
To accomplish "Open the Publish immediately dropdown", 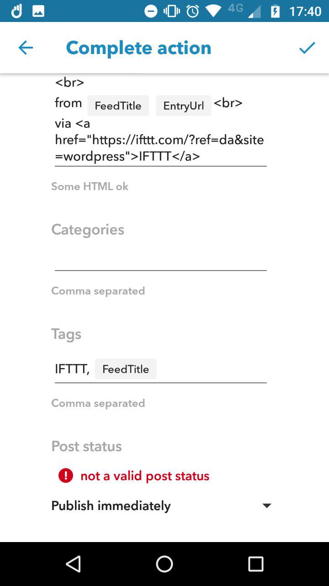I will 111,505.
